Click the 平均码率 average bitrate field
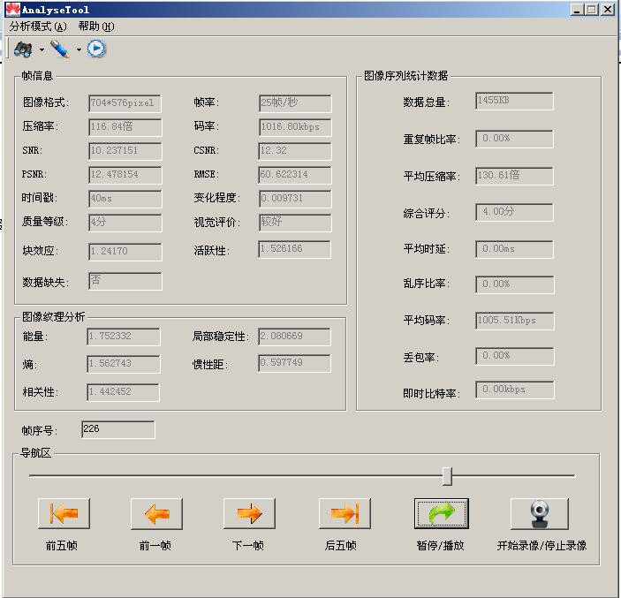The image size is (621, 598). 514,321
